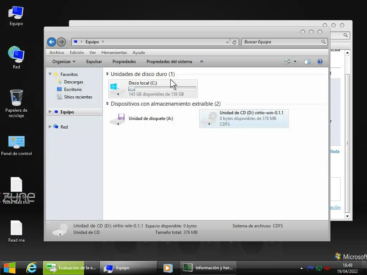Open the Freeware Sys Note file icon

(x=16, y=190)
